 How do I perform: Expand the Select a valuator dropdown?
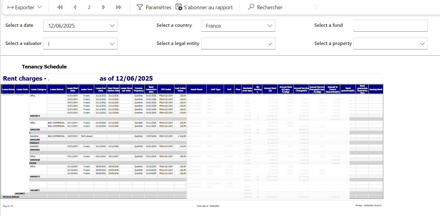coord(112,44)
